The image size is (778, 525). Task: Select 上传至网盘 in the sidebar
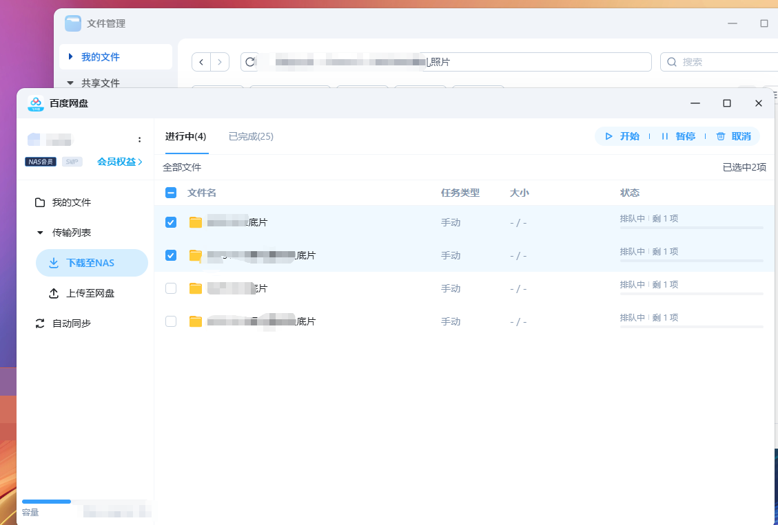coord(90,293)
